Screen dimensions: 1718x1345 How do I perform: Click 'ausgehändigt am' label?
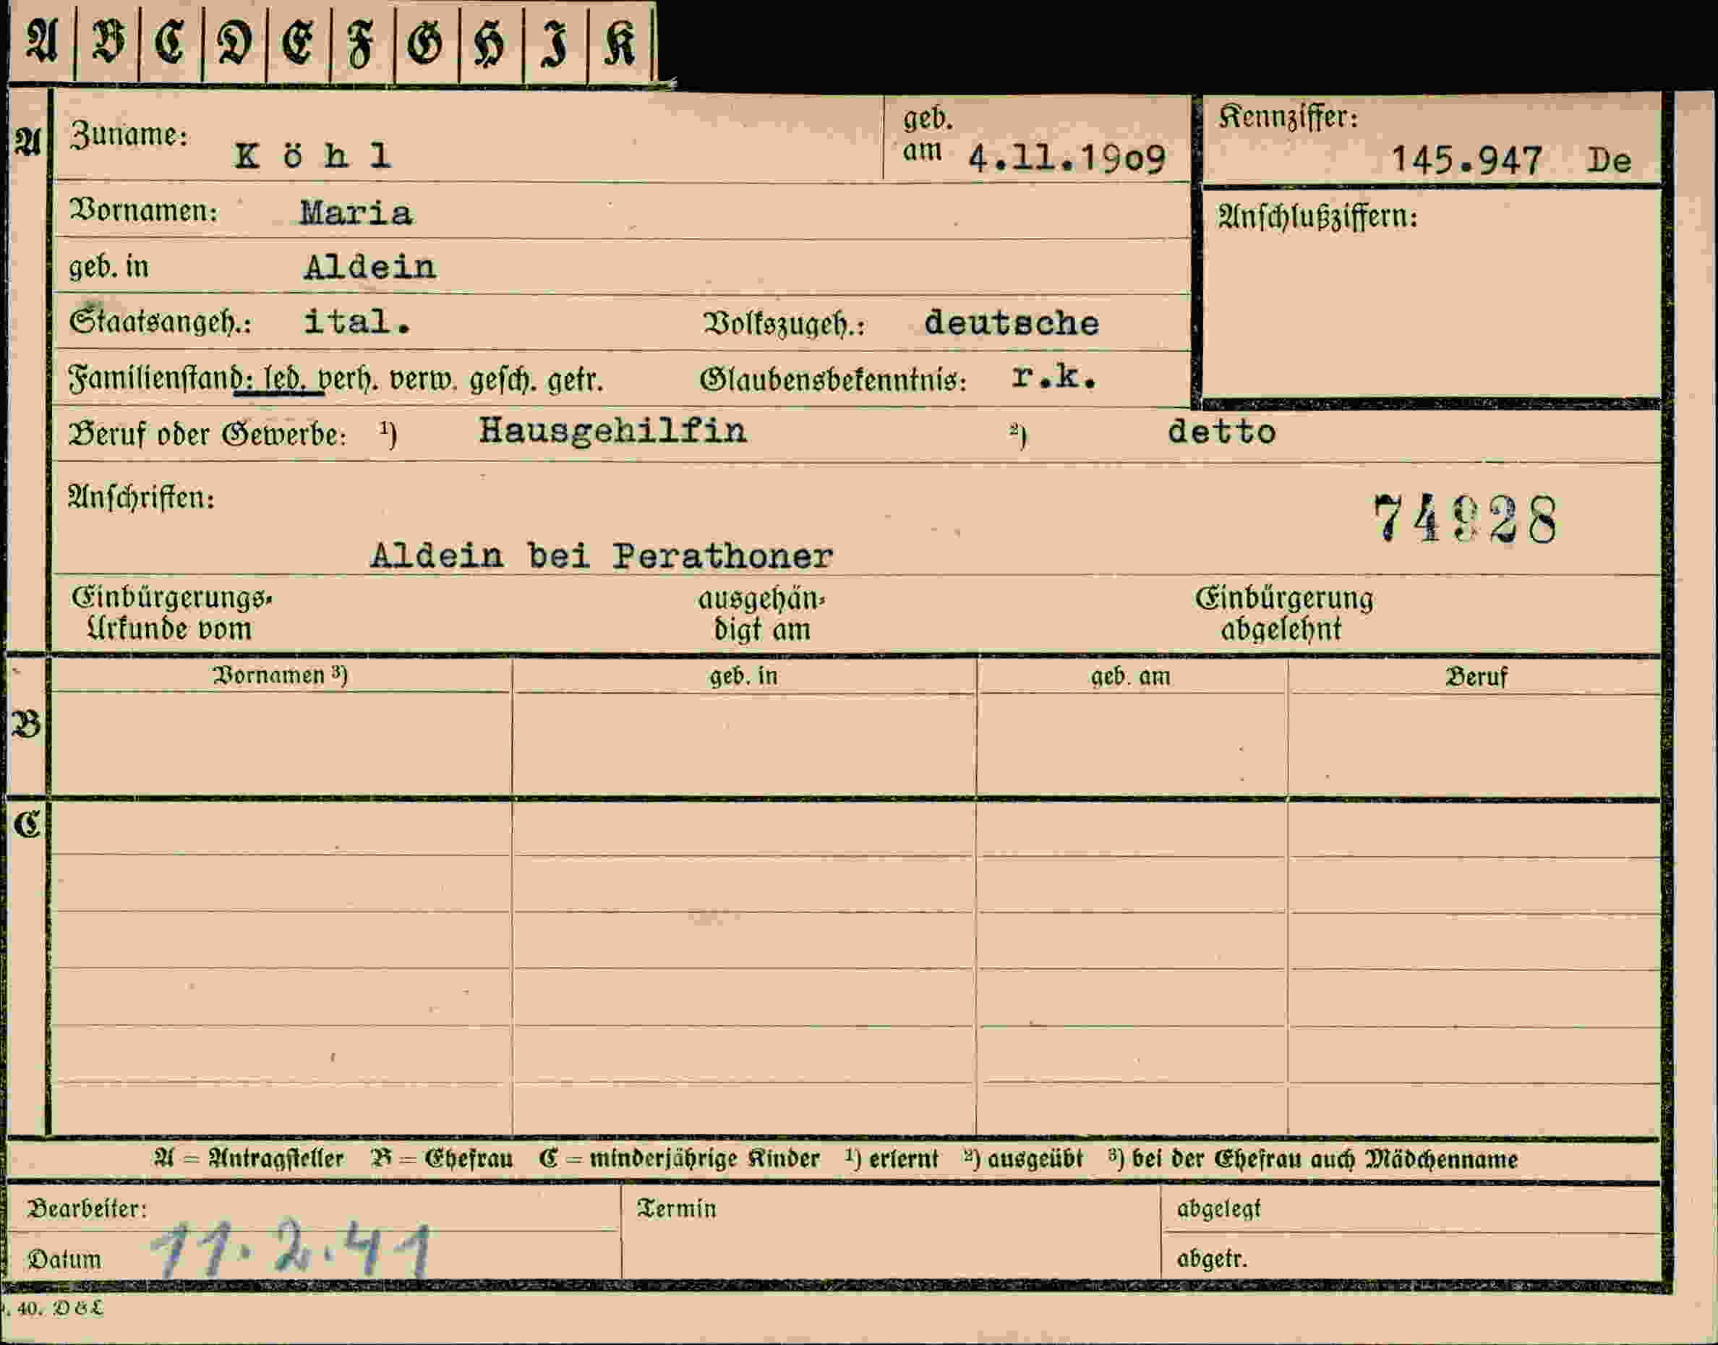point(761,615)
